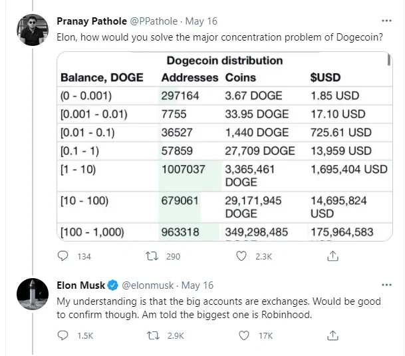405x356 pixels.
Task: Click the image scrollbar on the table
Action: 388,63
